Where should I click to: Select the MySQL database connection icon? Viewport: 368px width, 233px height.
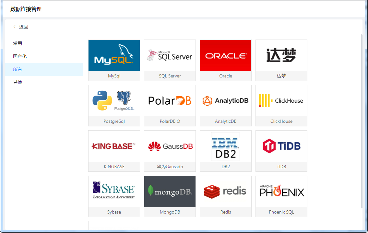[114, 55]
